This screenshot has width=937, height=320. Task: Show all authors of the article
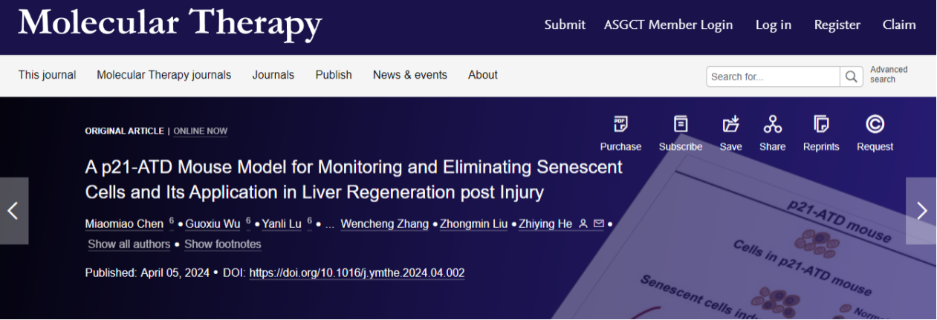129,244
